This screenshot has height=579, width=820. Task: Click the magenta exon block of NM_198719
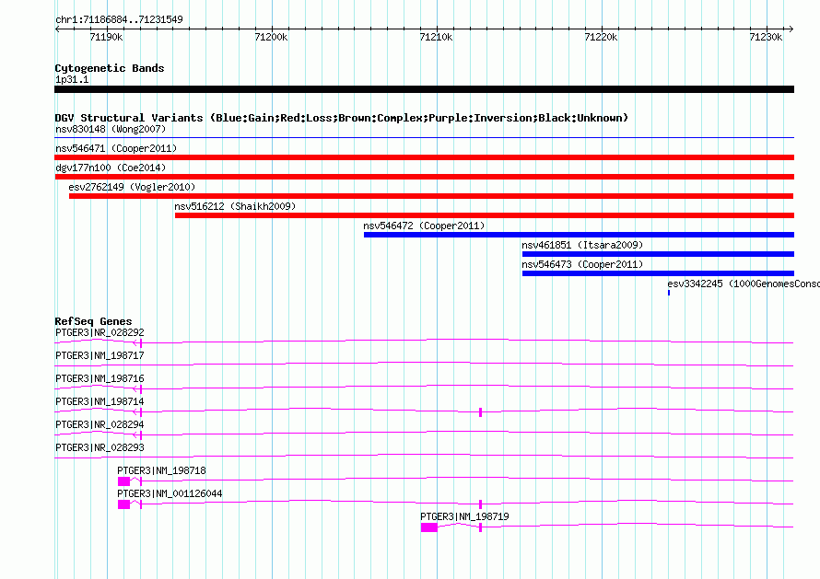pyautogui.click(x=429, y=527)
